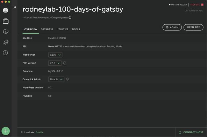207x137 pixels.
Task: Click the Connect Host button
Action: coord(191,132)
